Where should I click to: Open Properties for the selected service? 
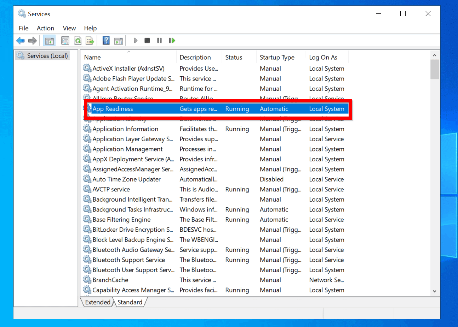pos(65,40)
